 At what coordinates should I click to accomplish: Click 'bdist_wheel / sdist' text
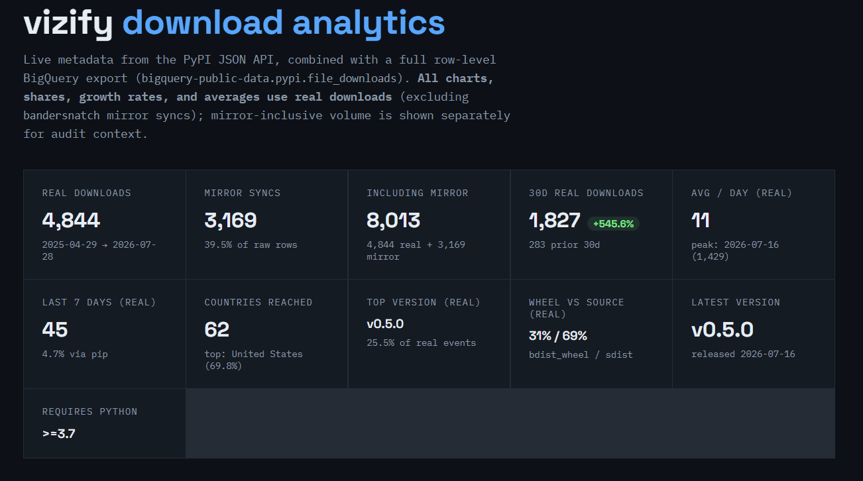[x=581, y=354]
